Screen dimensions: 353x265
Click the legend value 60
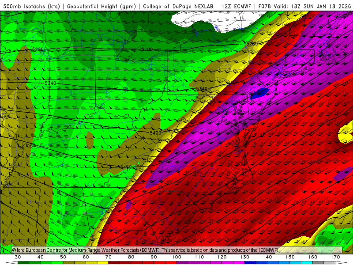click(86, 257)
